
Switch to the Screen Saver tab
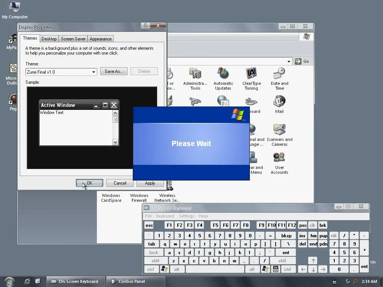click(x=73, y=39)
